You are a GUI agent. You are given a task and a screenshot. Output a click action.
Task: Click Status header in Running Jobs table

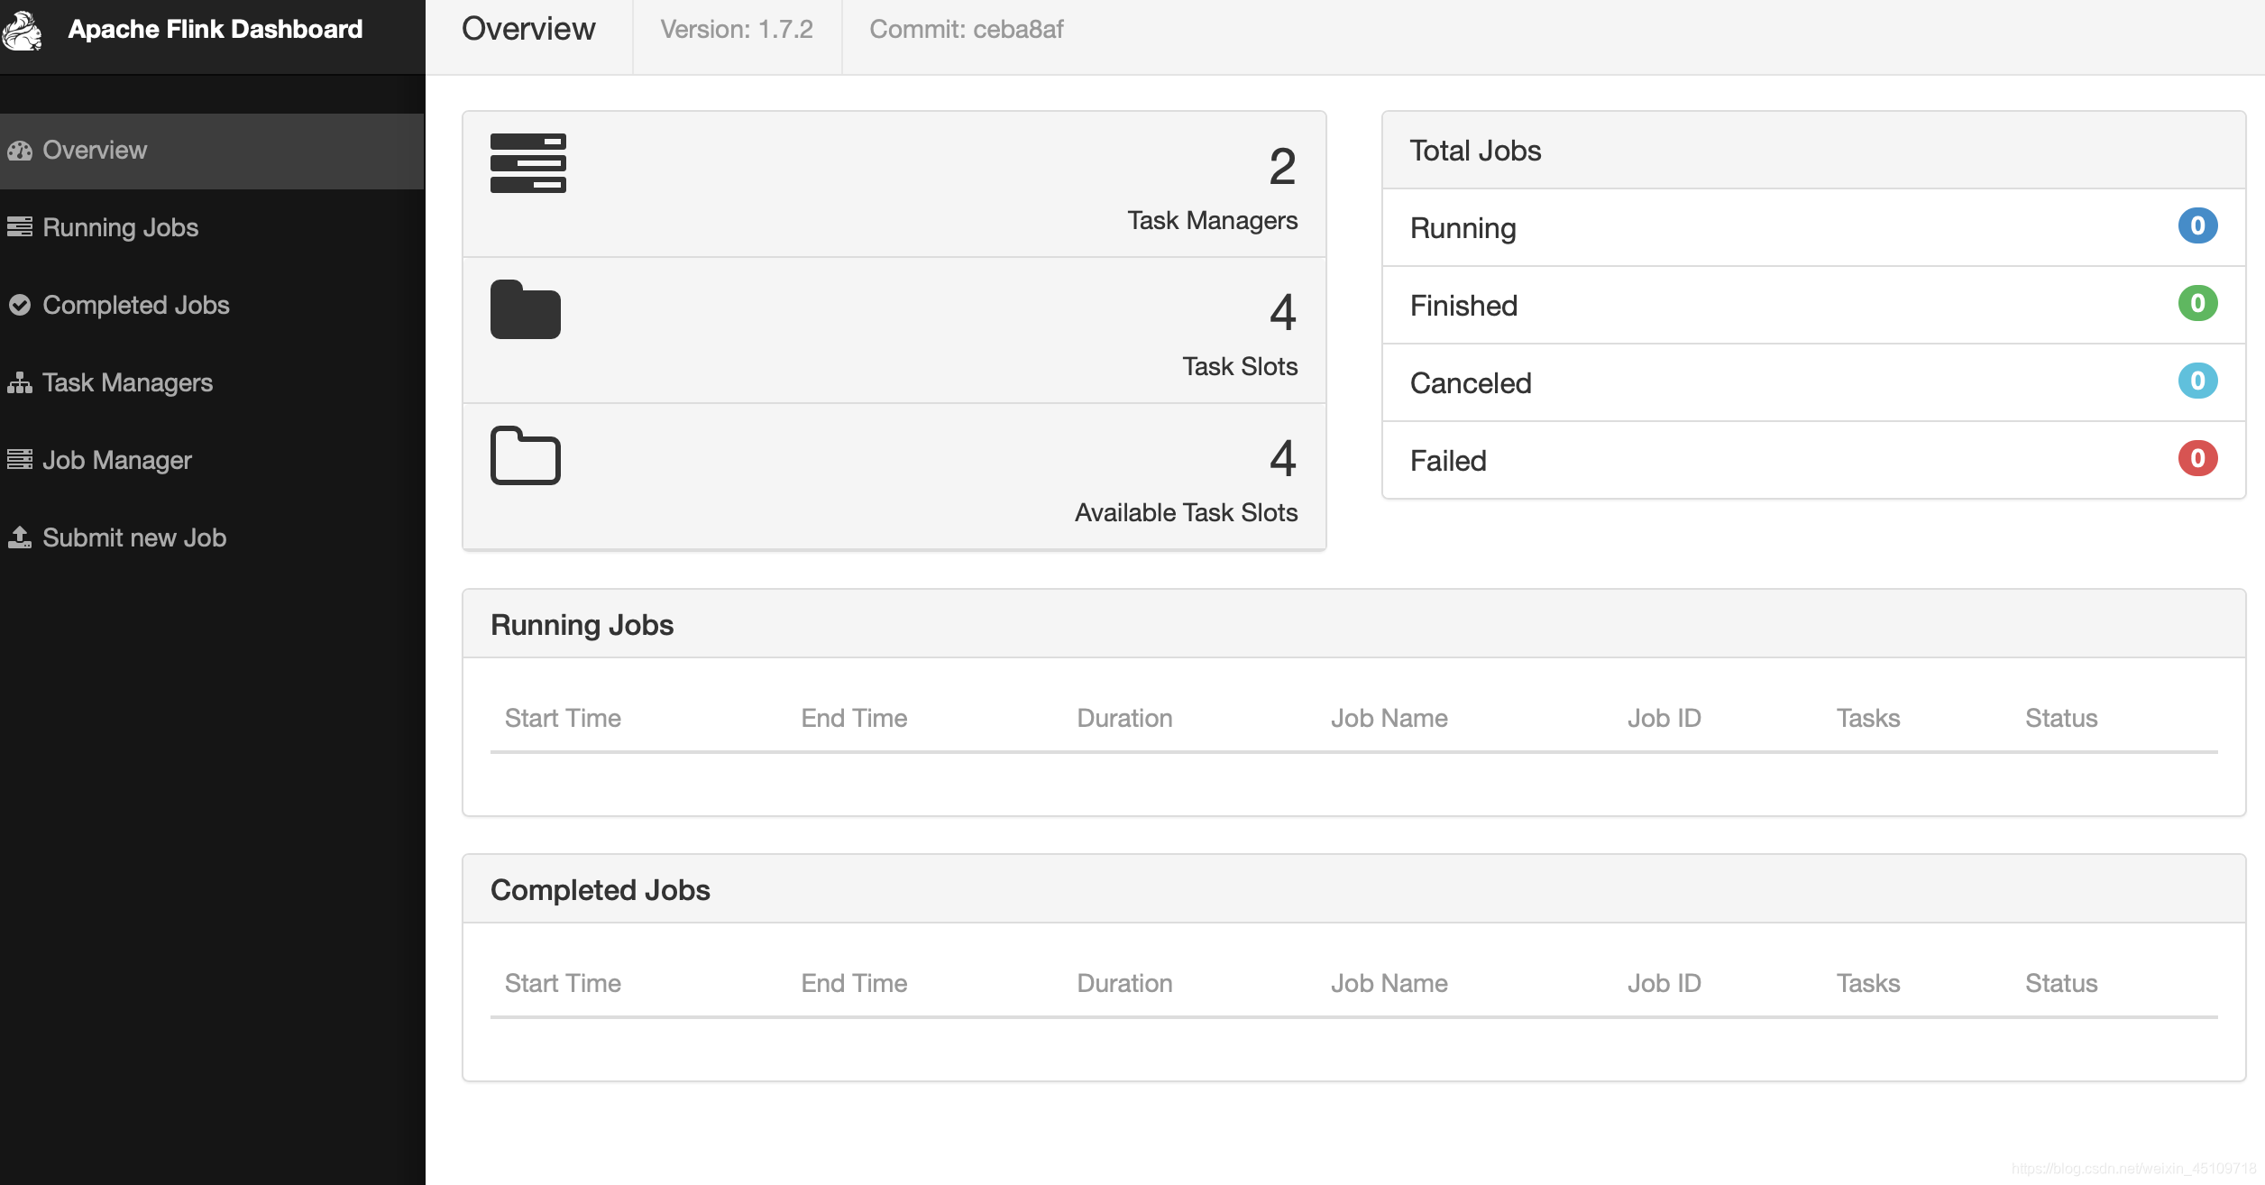pyautogui.click(x=2061, y=718)
